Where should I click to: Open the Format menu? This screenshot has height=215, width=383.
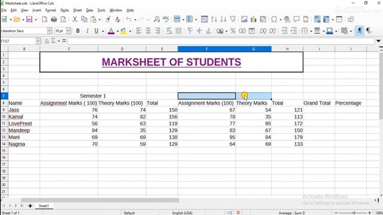click(50, 10)
